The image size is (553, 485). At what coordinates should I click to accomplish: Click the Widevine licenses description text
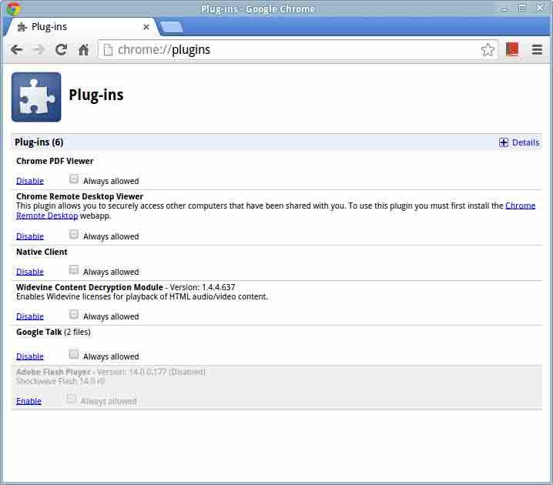tap(142, 296)
